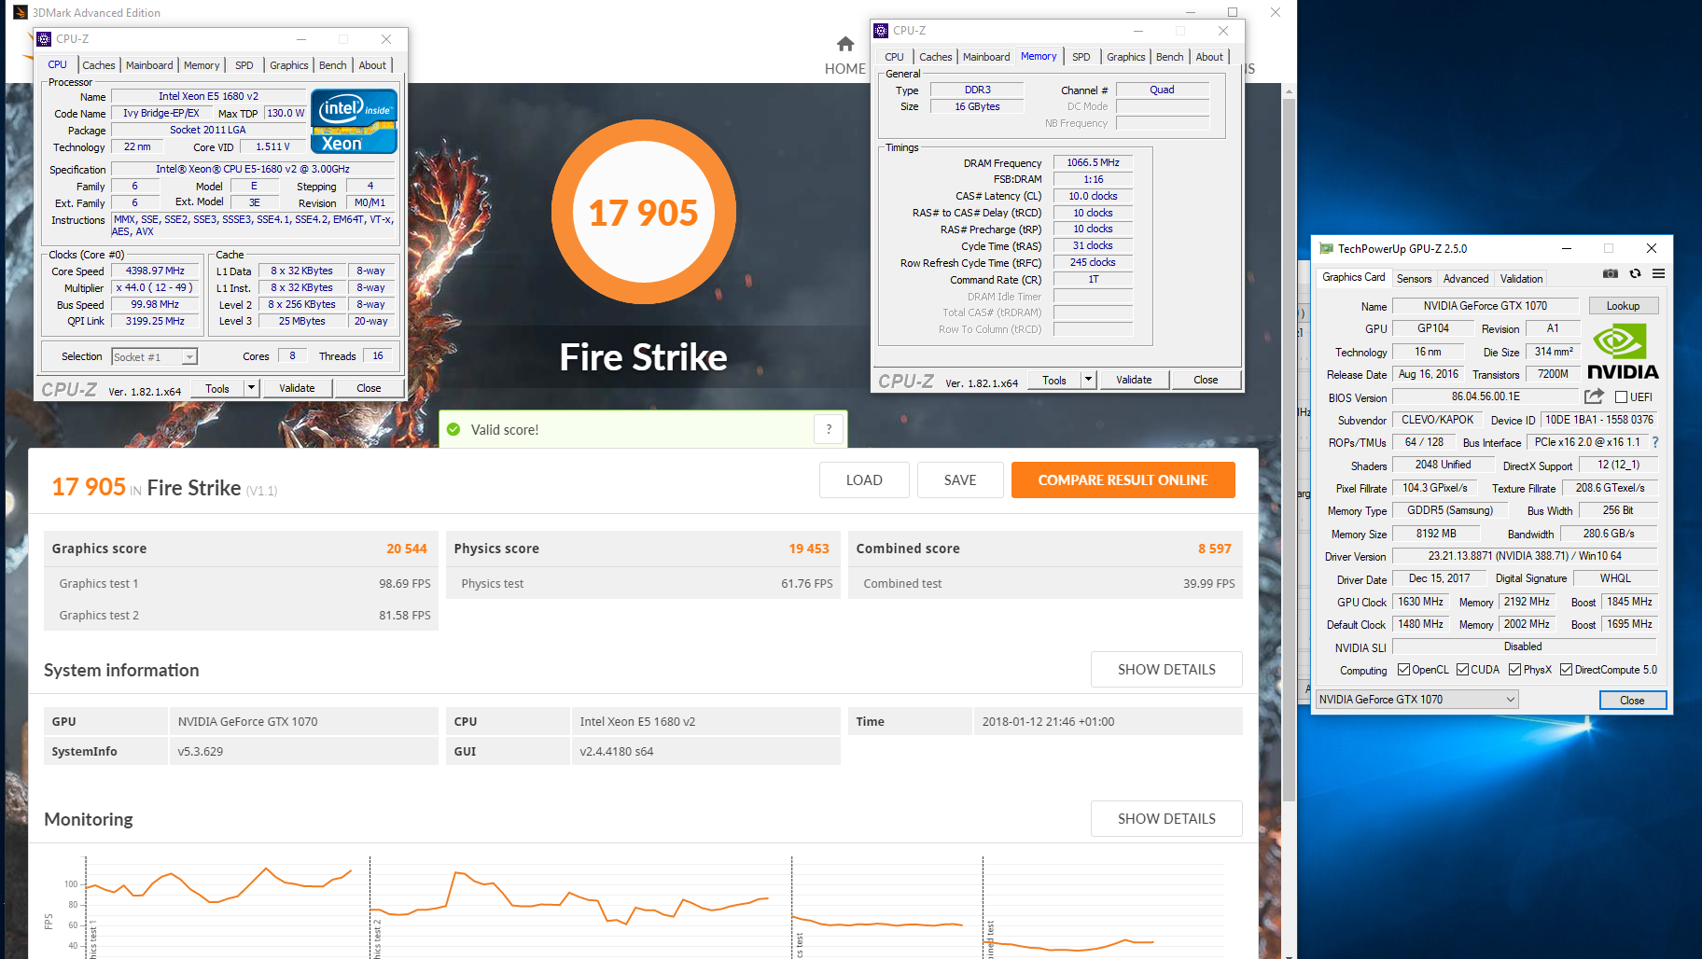Click the LOAD button
This screenshot has height=959, width=1702.
[864, 480]
